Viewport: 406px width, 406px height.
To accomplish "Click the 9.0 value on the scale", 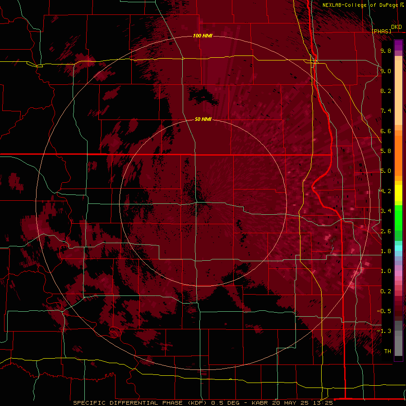I will coord(386,71).
